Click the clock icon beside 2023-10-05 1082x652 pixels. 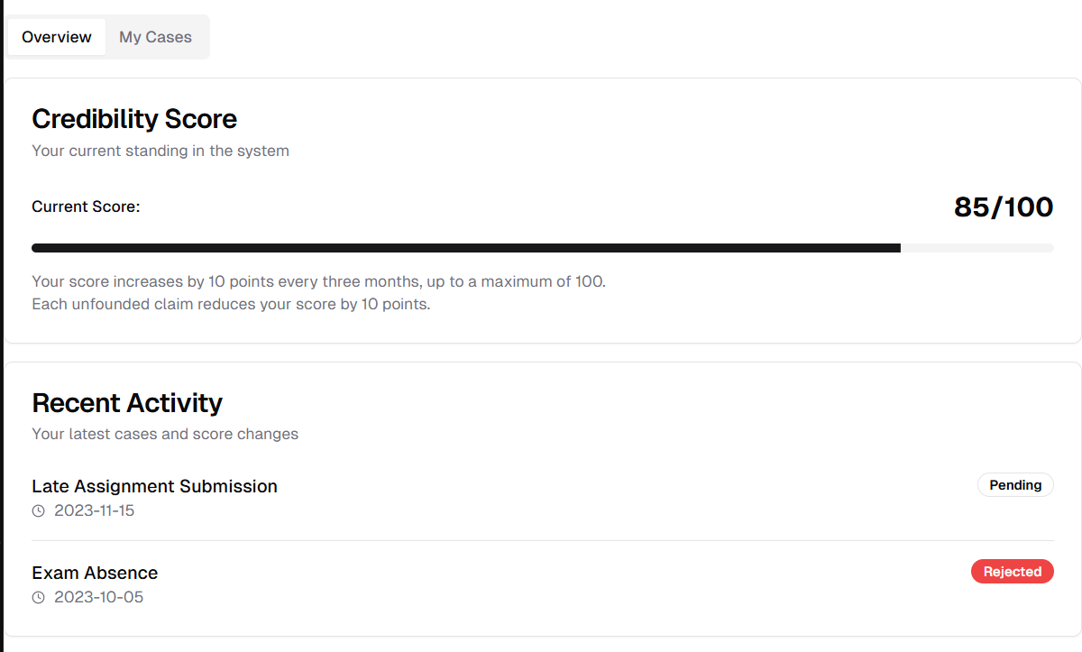(38, 597)
